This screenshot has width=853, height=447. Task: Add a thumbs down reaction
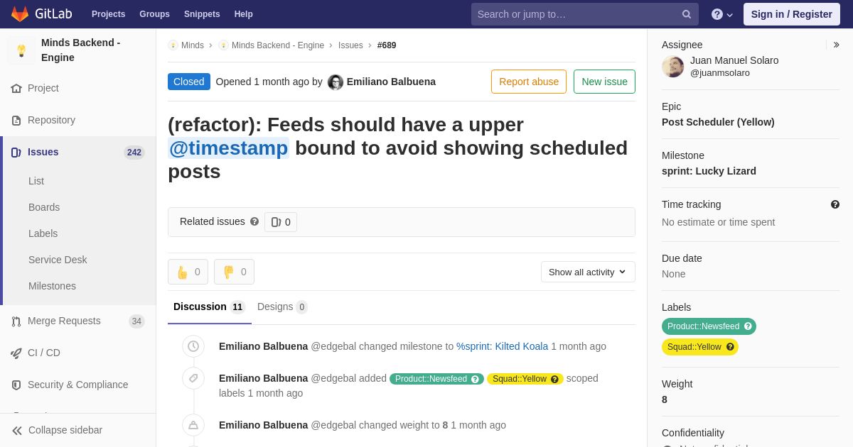coord(234,272)
